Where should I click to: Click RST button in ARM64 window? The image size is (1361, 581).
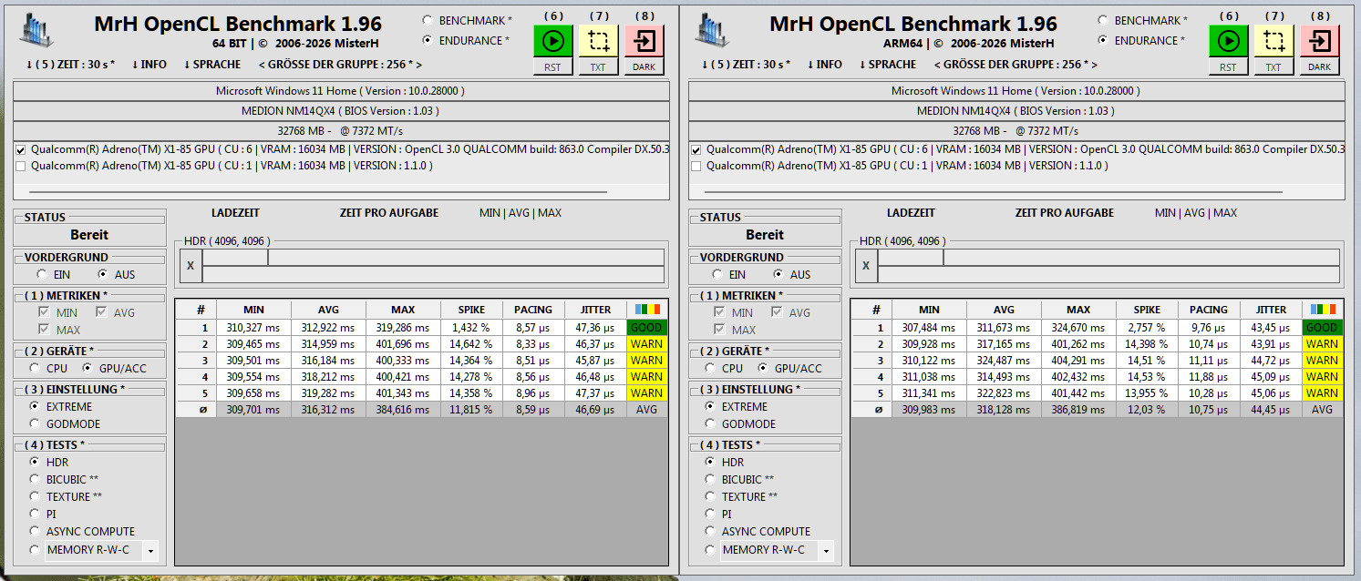tap(1228, 67)
